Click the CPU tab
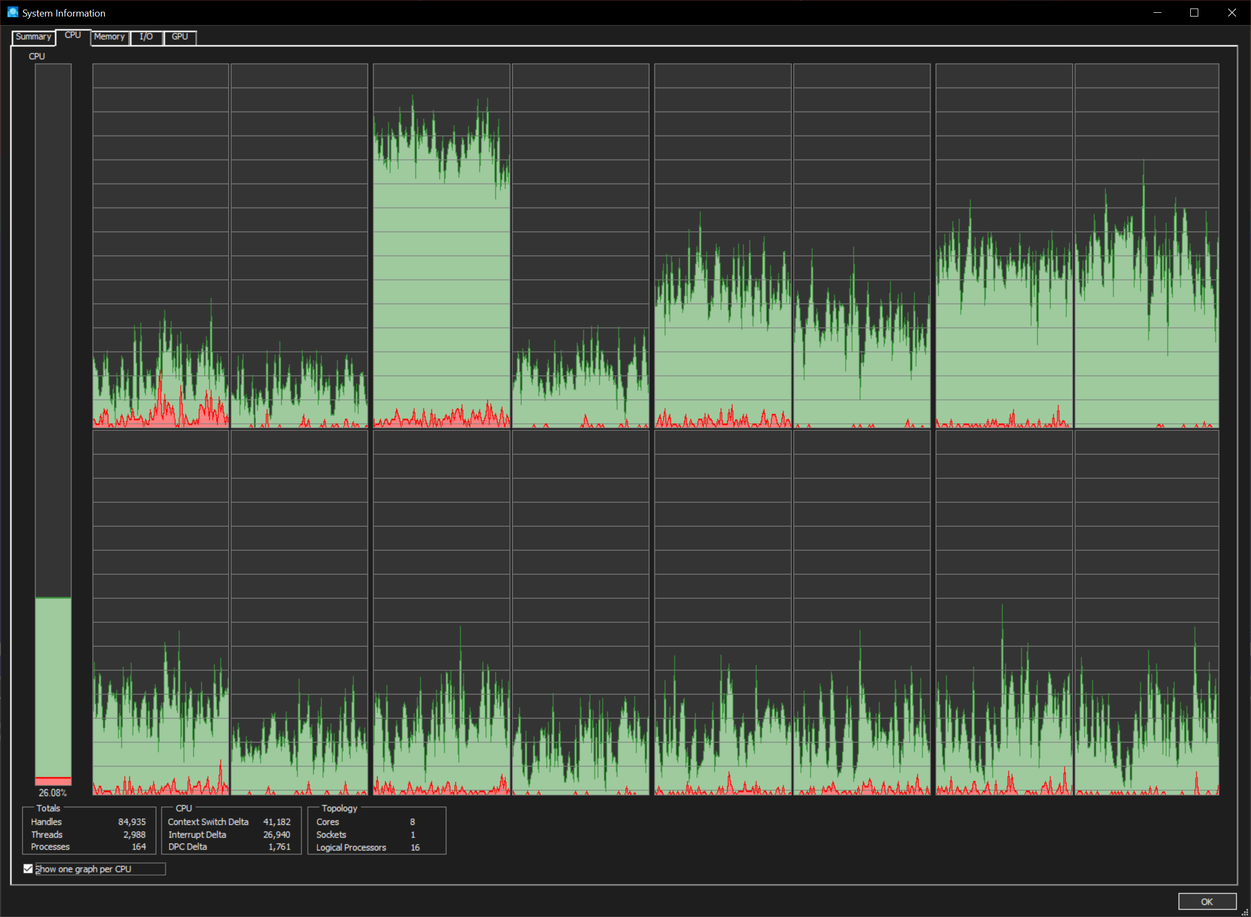1251x917 pixels. (x=72, y=35)
